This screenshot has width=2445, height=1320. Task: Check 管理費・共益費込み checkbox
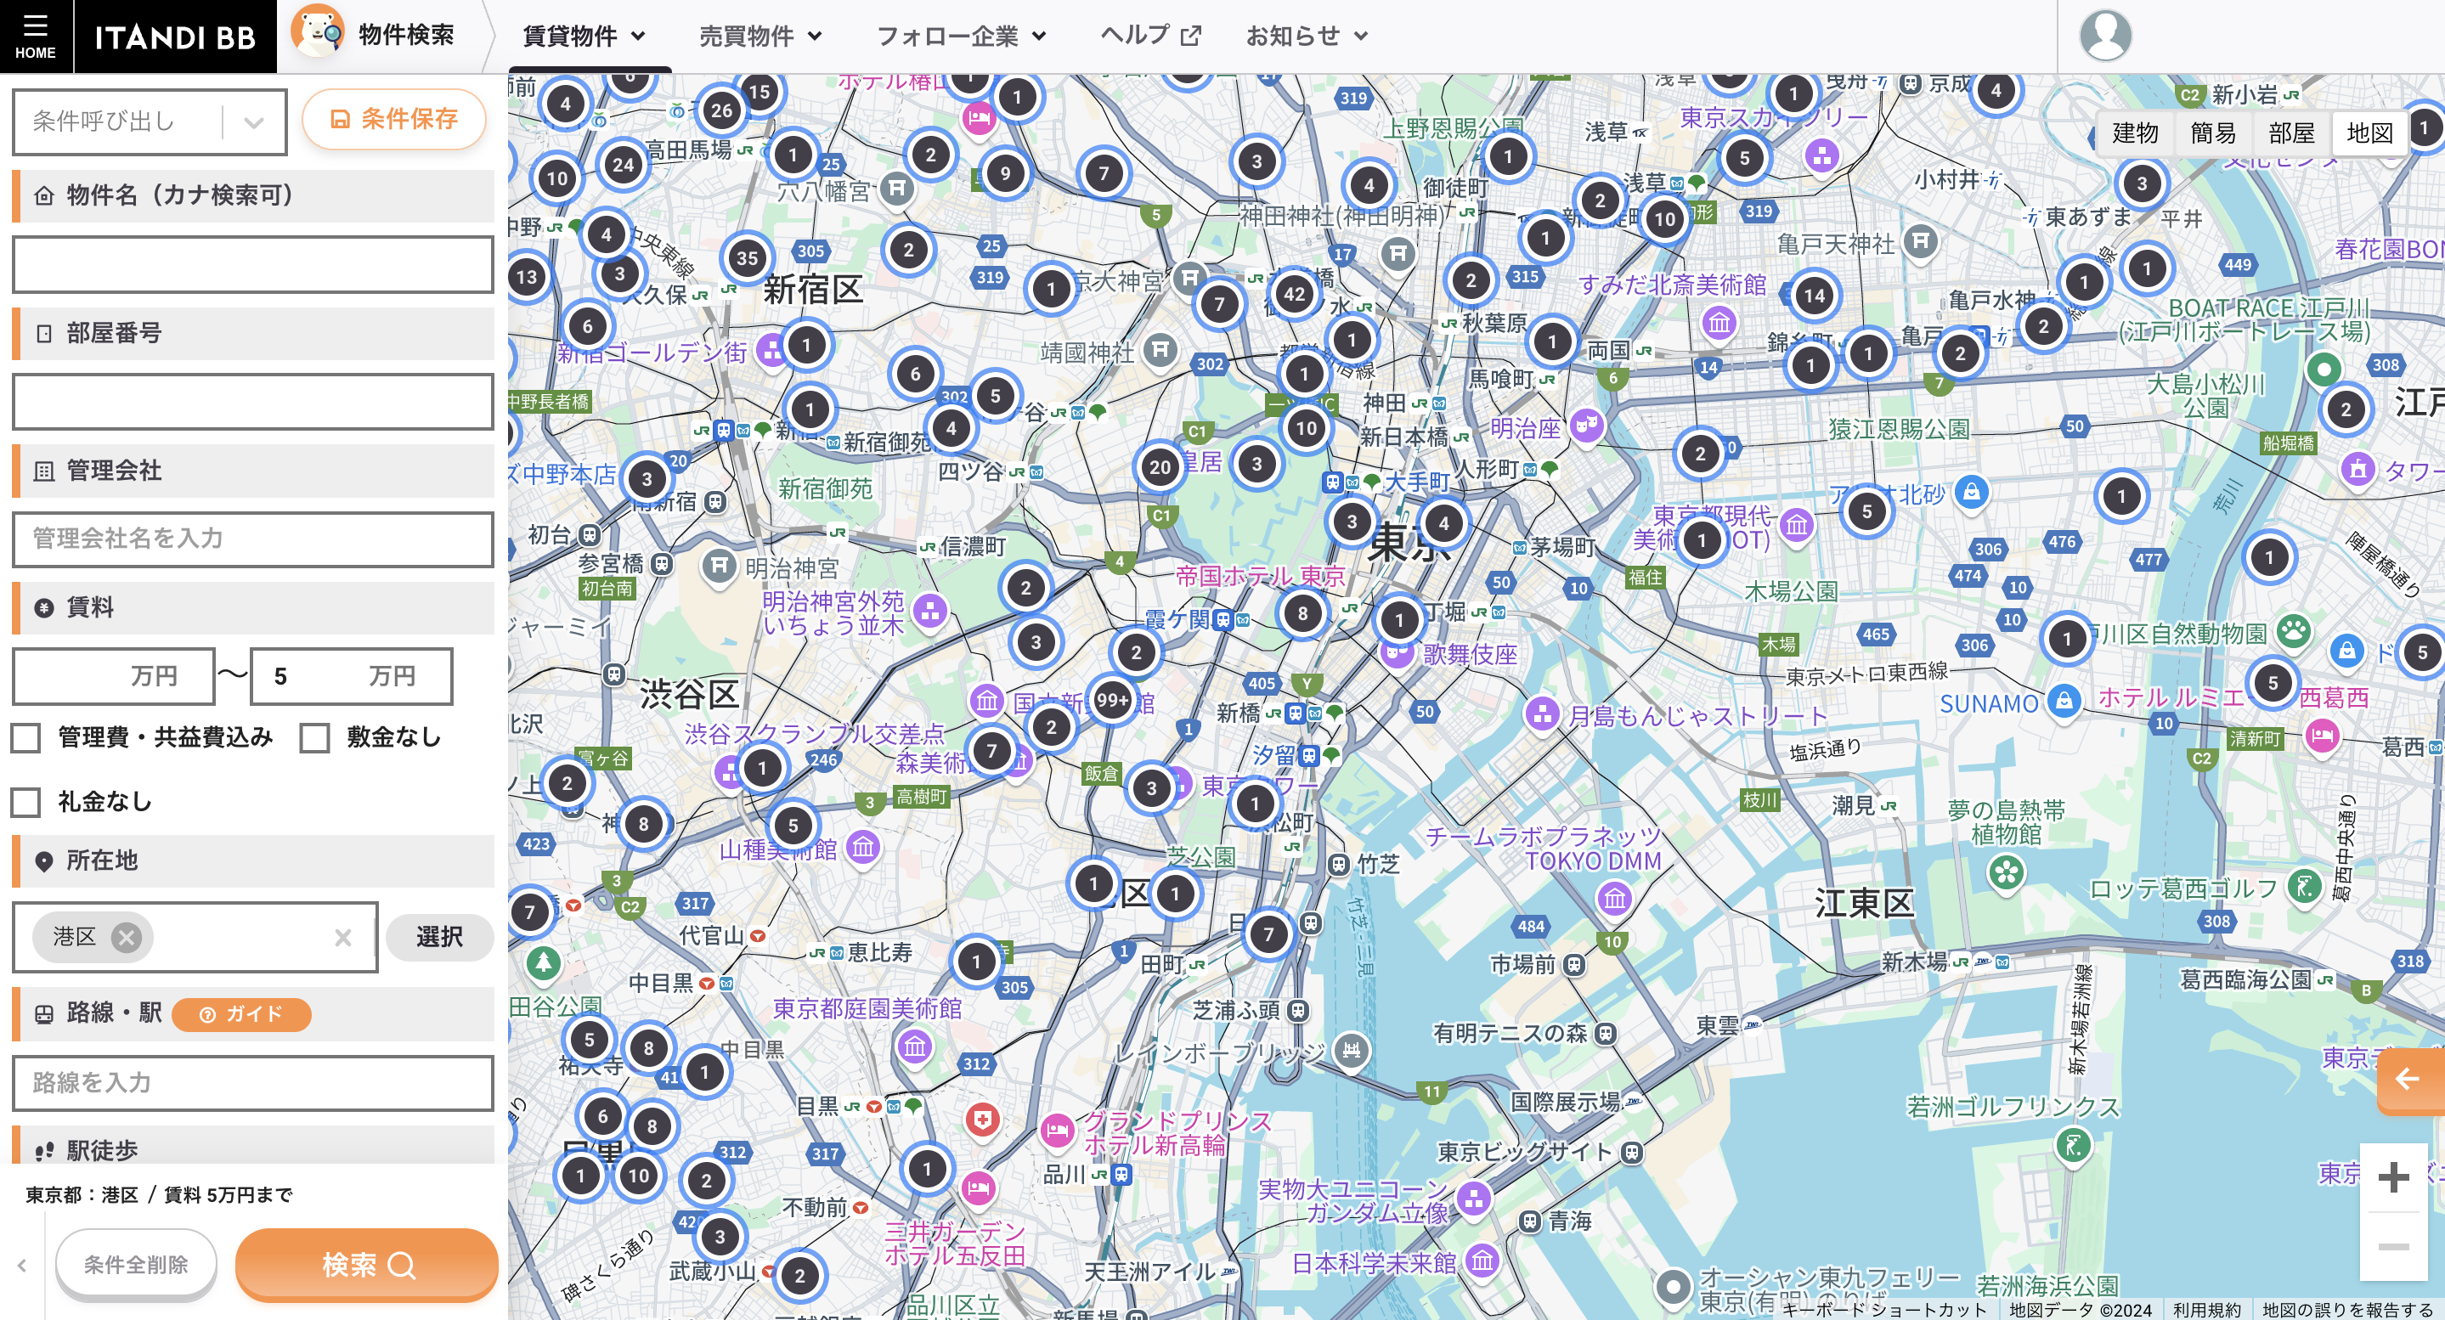click(25, 737)
